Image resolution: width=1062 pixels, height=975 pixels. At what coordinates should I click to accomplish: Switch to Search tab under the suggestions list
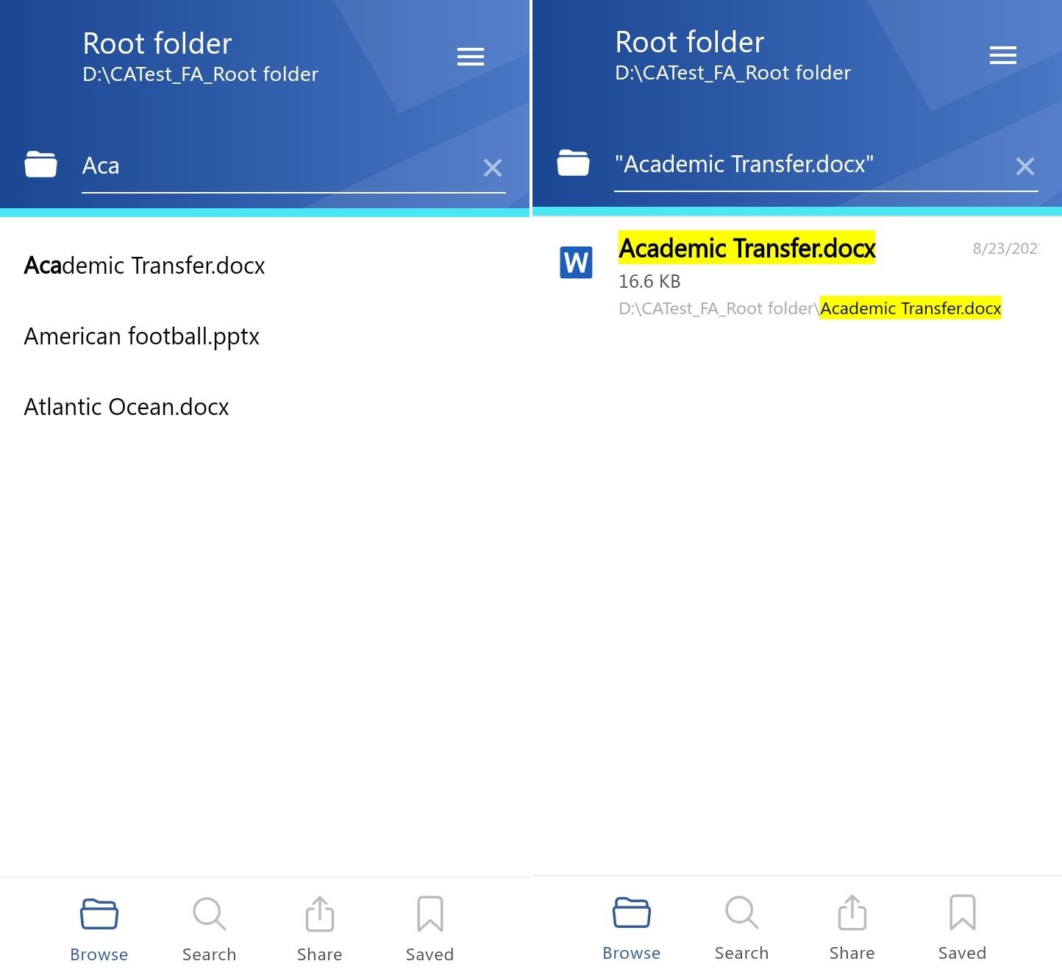209,929
